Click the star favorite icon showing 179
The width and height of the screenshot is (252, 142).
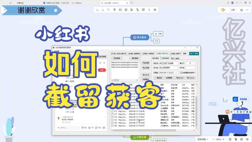coord(89,128)
